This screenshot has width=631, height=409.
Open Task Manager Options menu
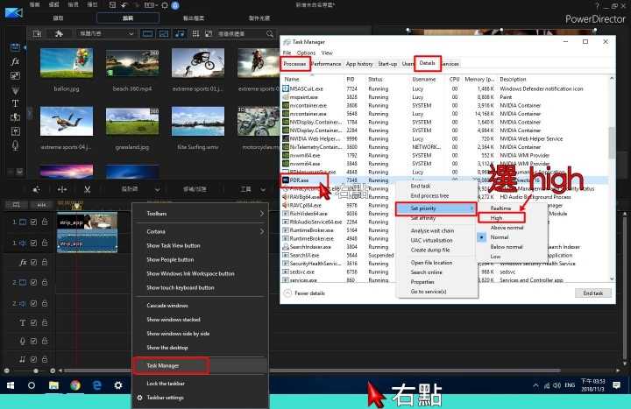pyautogui.click(x=306, y=53)
